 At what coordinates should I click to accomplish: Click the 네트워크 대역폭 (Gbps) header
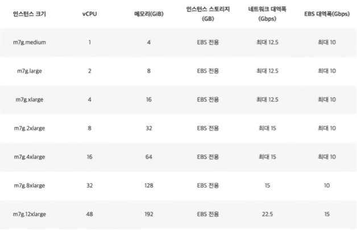tap(267, 14)
